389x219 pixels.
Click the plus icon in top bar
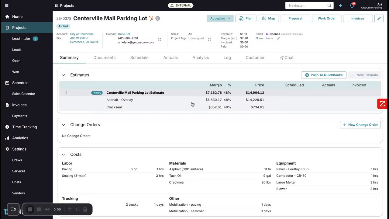(340, 5)
